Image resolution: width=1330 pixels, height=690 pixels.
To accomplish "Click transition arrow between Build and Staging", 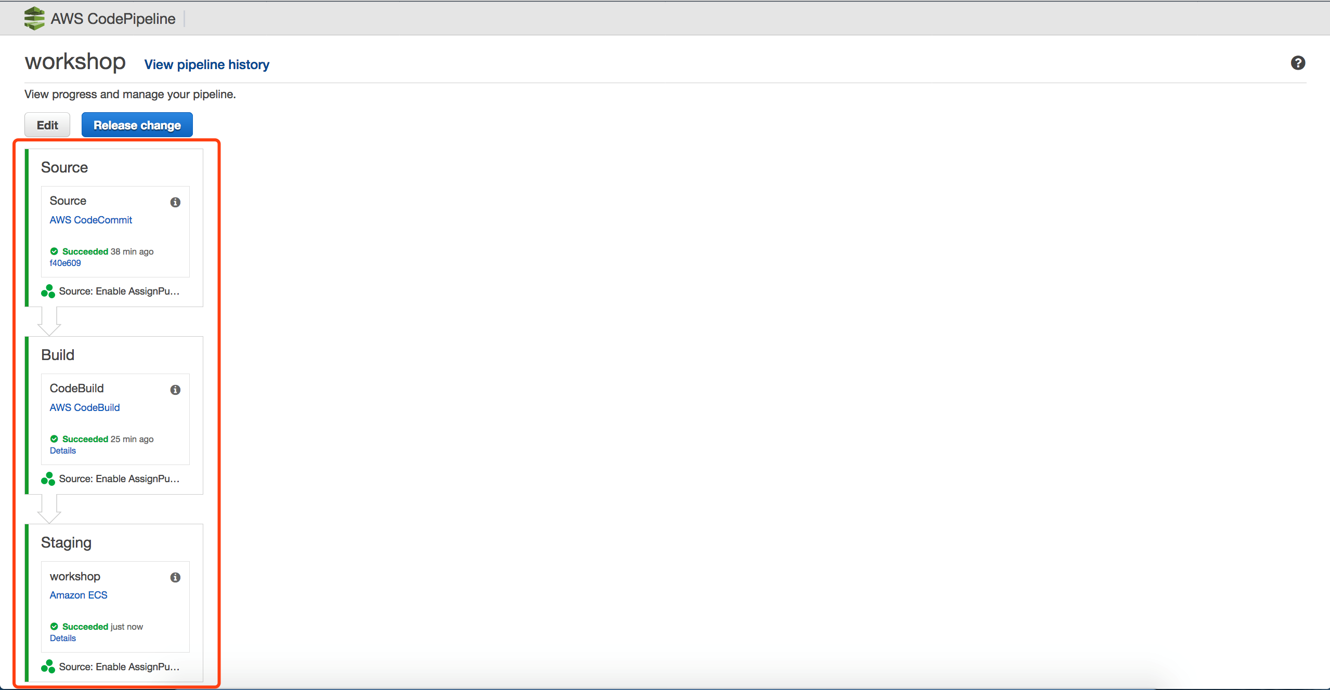I will point(49,509).
